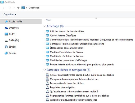This screenshot has height=103, width=135.
Task: Collapse Barre des tâches et navigation chevron
Action: point(45,70)
